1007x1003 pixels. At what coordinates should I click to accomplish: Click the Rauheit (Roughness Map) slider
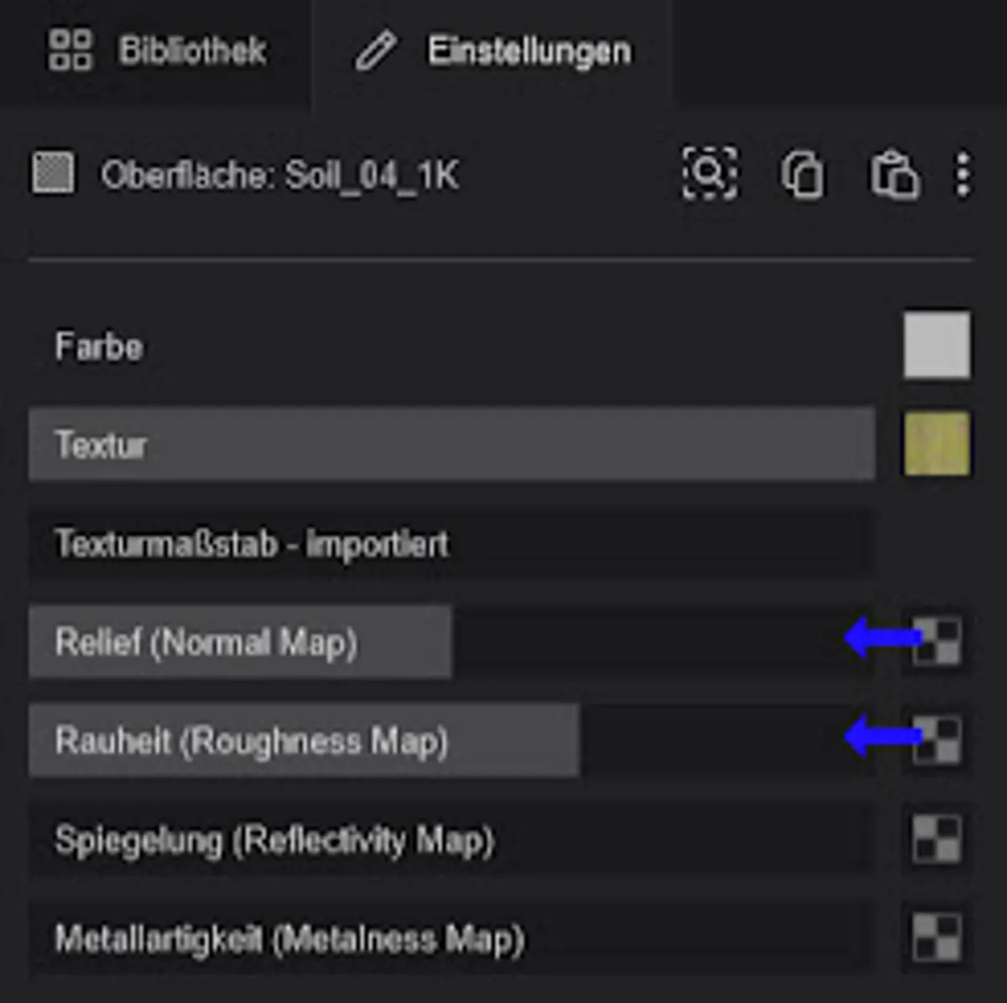point(451,740)
